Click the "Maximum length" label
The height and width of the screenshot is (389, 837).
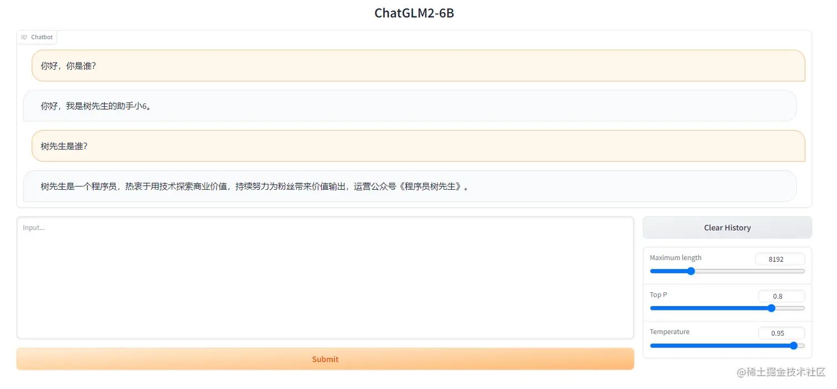tap(675, 258)
